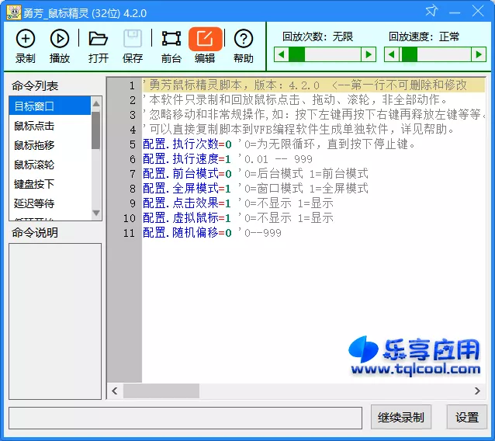The height and width of the screenshot is (441, 495).
Task: Click the editor horizontal scrollbar thumb
Action: coord(161,391)
